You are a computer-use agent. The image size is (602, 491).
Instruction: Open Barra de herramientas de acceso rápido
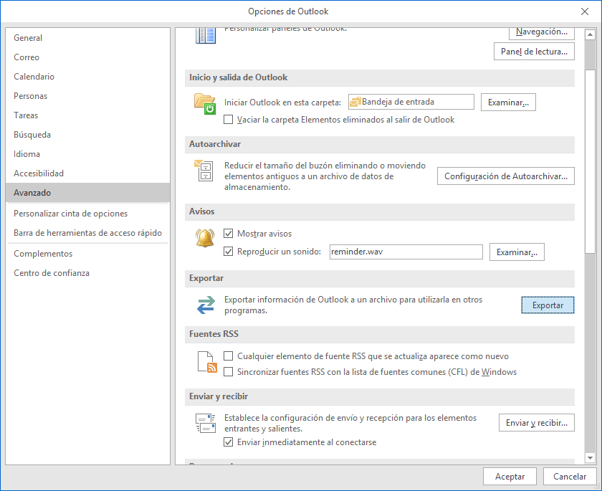88,233
